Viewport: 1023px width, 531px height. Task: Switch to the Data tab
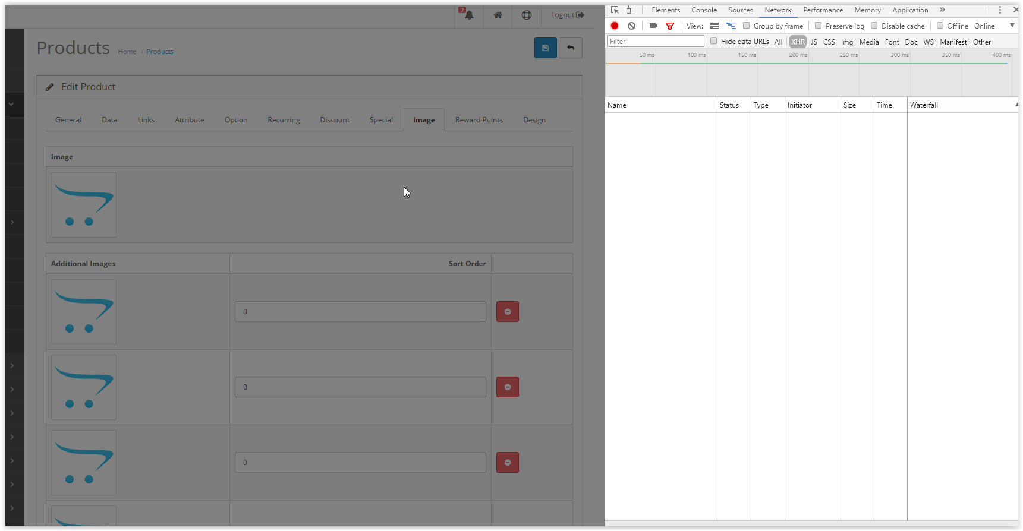tap(109, 120)
